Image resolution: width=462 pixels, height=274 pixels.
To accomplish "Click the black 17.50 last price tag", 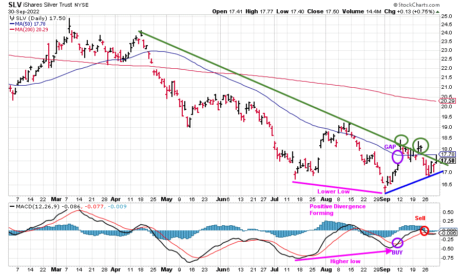I will click(x=448, y=161).
